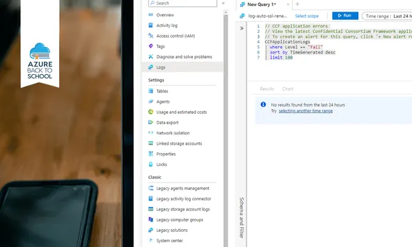The image size is (412, 247).
Task: Click the blue info icon in results
Action: (x=263, y=104)
